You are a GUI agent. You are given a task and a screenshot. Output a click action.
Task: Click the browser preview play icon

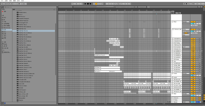[x=2, y=7]
